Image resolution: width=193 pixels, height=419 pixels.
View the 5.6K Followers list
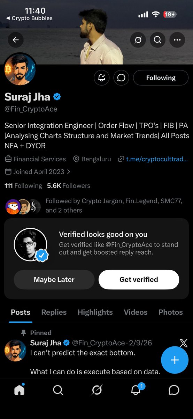[x=69, y=186]
